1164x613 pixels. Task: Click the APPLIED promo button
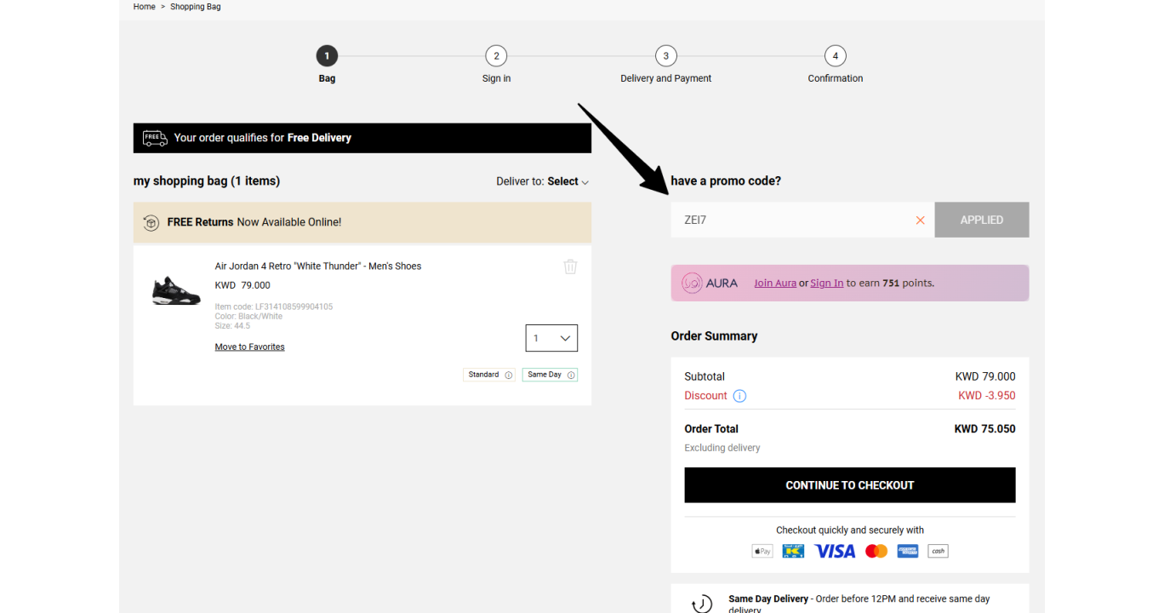(982, 220)
